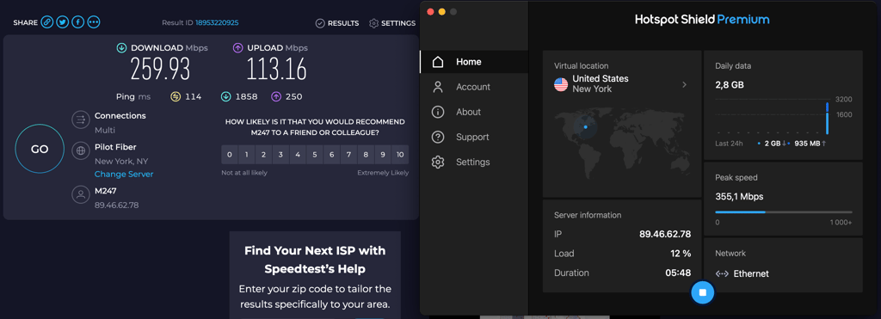Rate recommendation score 3

coord(280,155)
